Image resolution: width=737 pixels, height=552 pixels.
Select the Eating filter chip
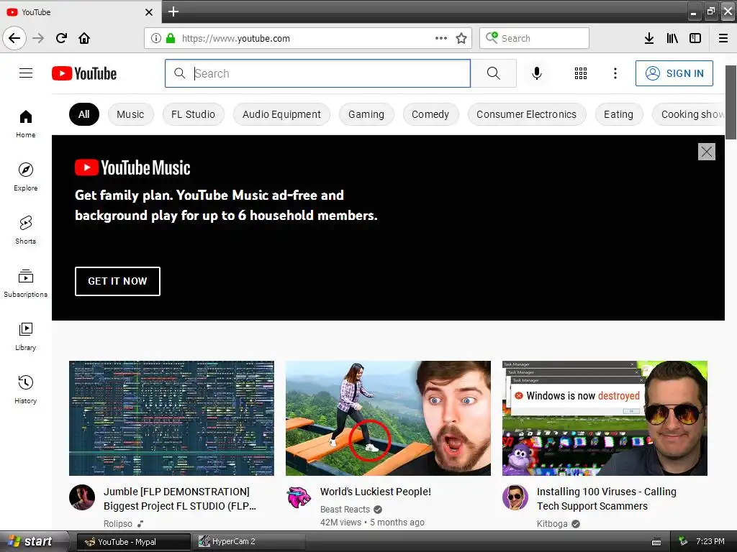tap(618, 114)
